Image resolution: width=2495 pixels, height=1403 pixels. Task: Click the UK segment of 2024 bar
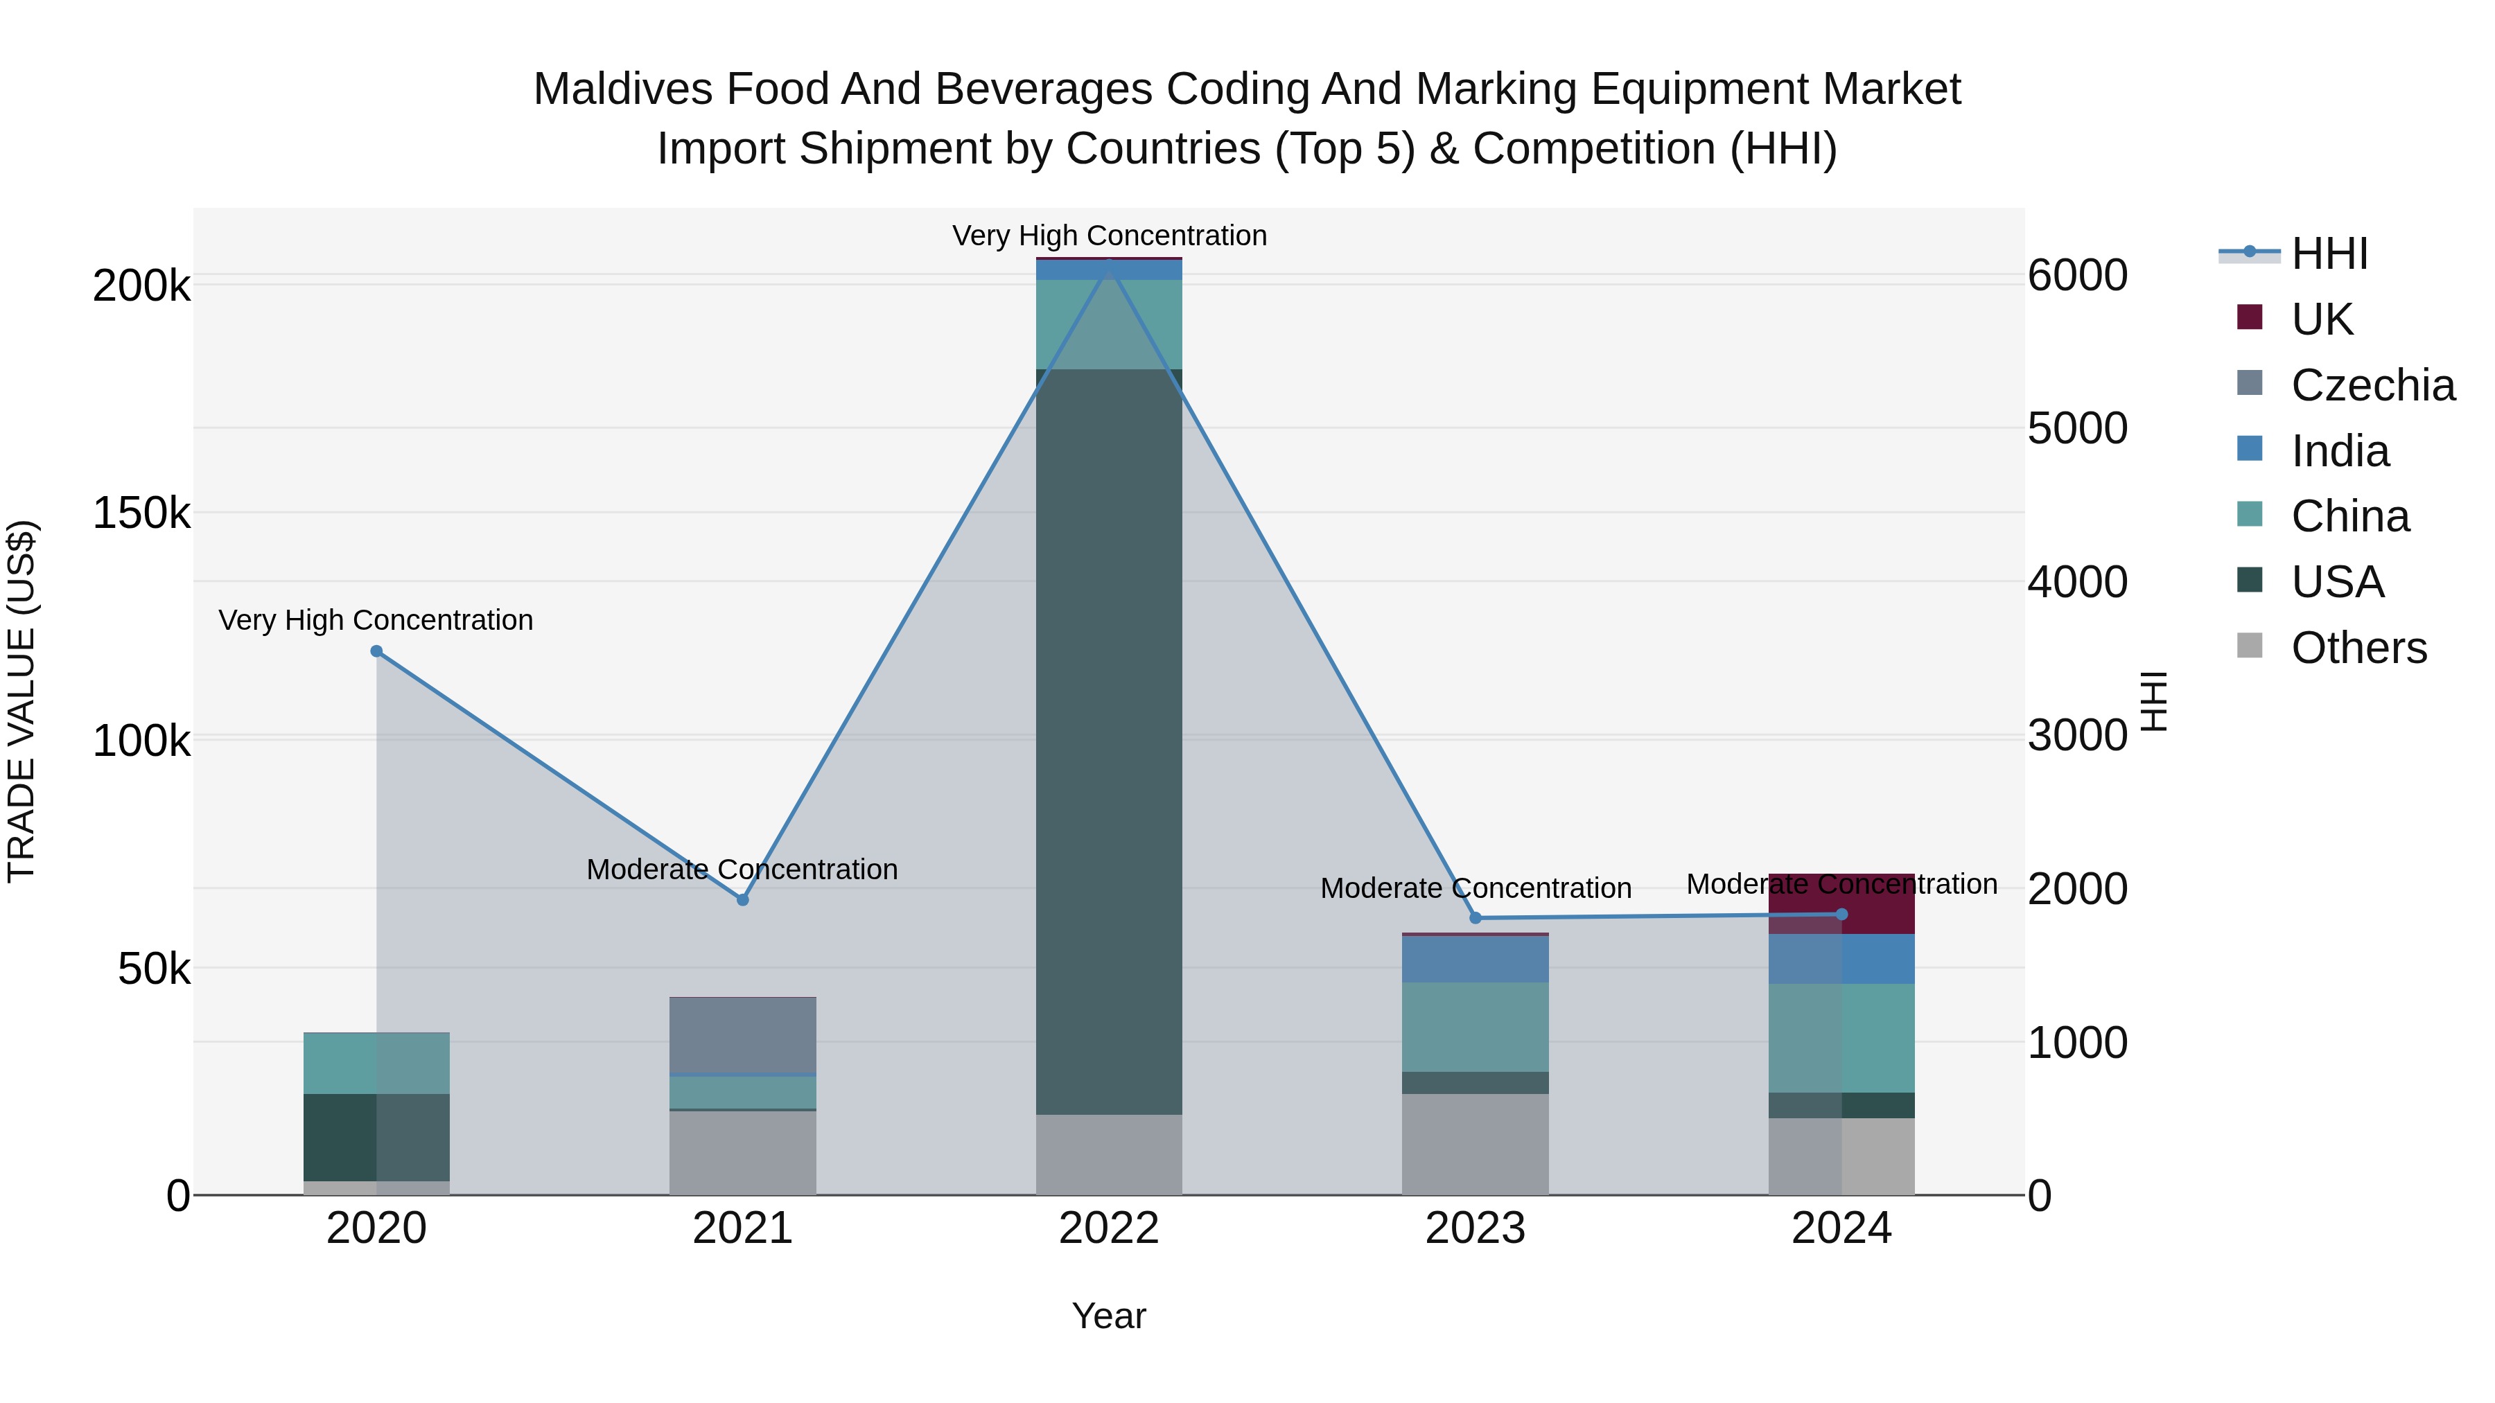point(1842,903)
